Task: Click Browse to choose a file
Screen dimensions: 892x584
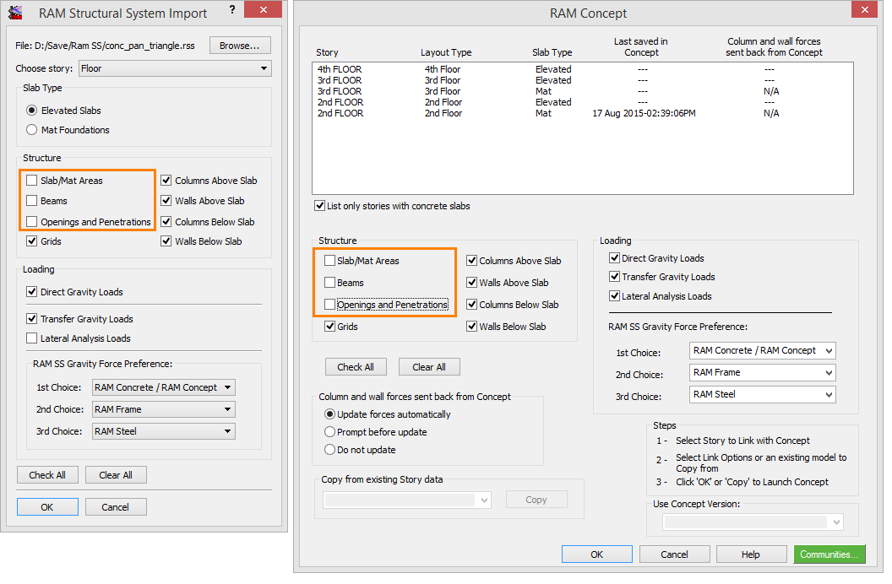Action: (240, 46)
